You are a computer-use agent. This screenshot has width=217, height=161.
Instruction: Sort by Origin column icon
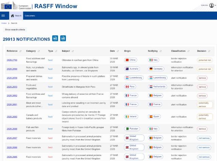(x=134, y=51)
